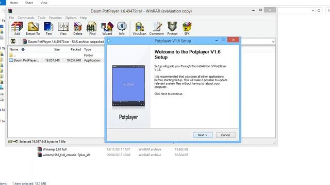Click the 09/09/2012 10:49 date entry
This screenshot has height=185, width=330.
tap(118, 155)
